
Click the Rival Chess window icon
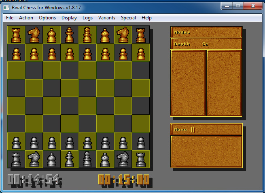6,8
